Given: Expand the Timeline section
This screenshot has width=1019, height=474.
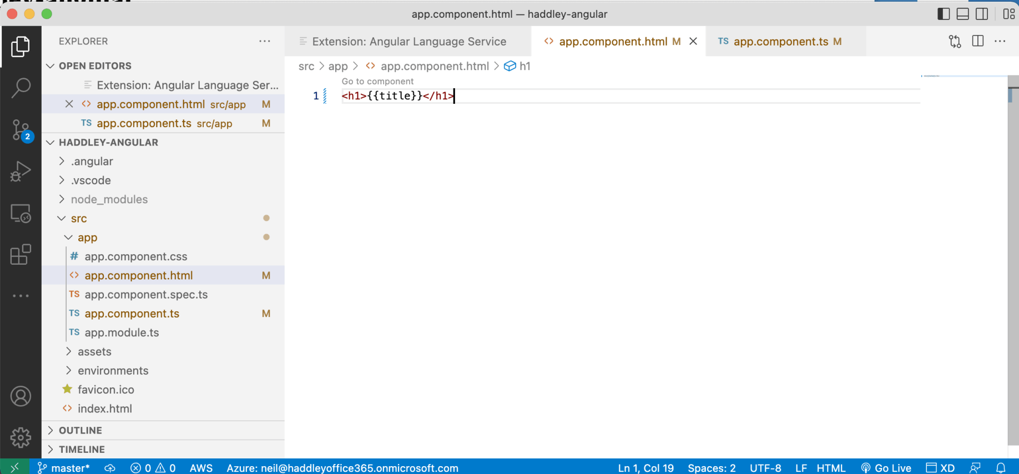Looking at the screenshot, I should (163, 450).
